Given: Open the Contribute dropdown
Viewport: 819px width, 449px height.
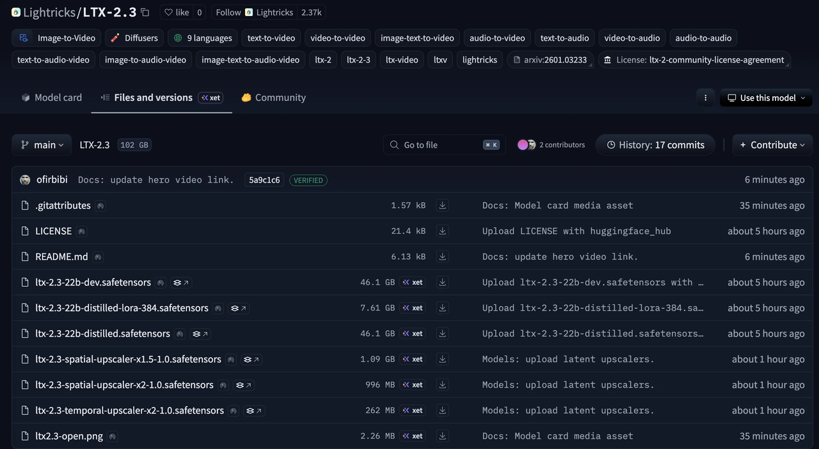Looking at the screenshot, I should coord(772,145).
